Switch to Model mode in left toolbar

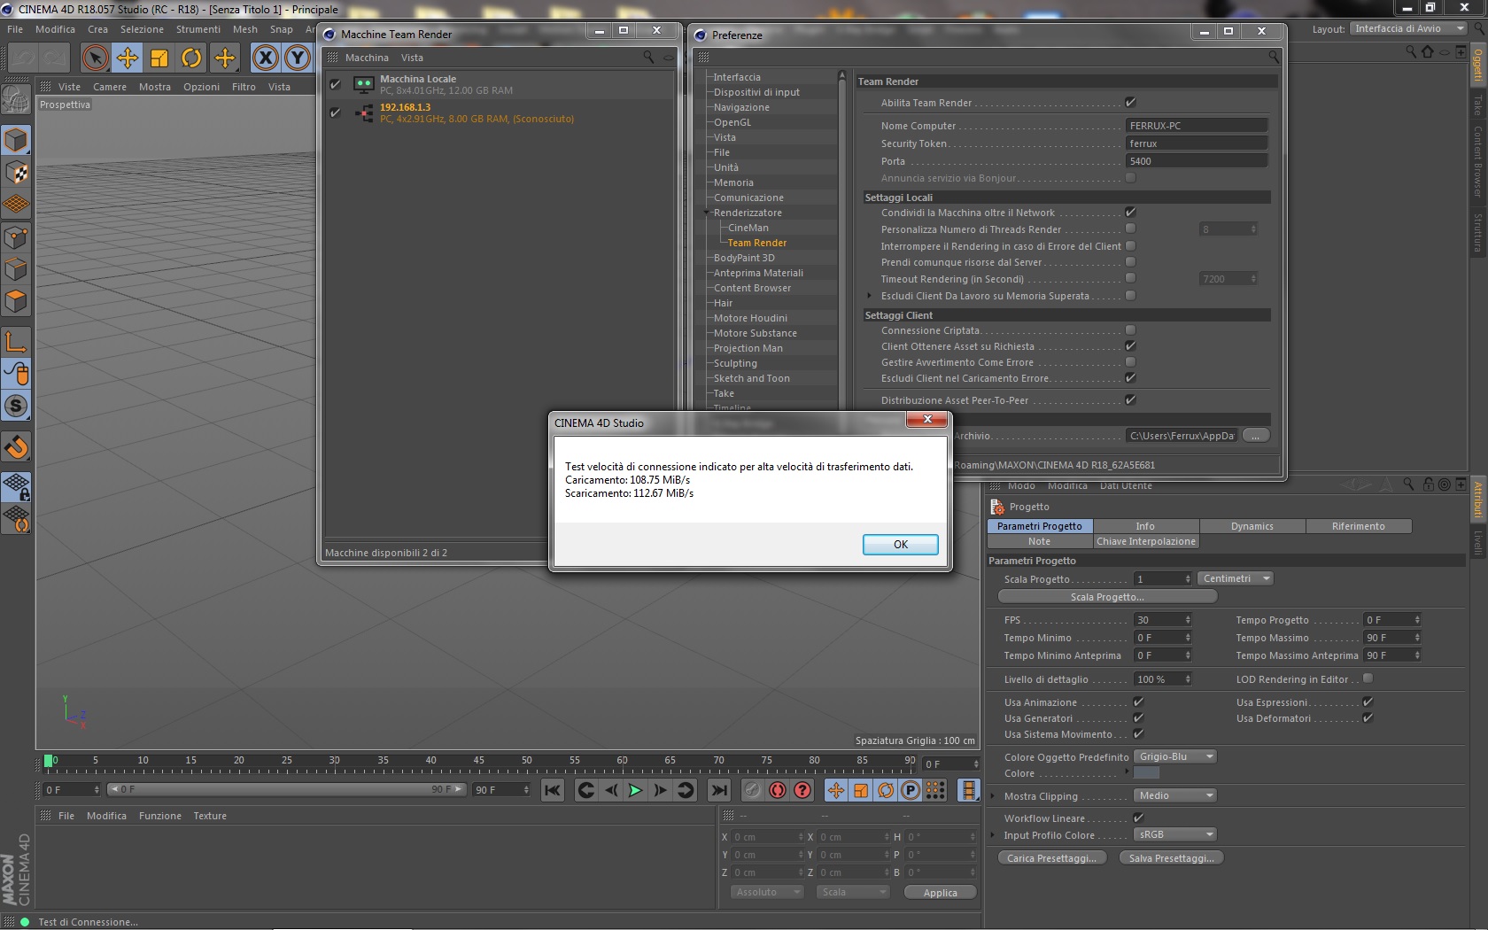coord(16,140)
